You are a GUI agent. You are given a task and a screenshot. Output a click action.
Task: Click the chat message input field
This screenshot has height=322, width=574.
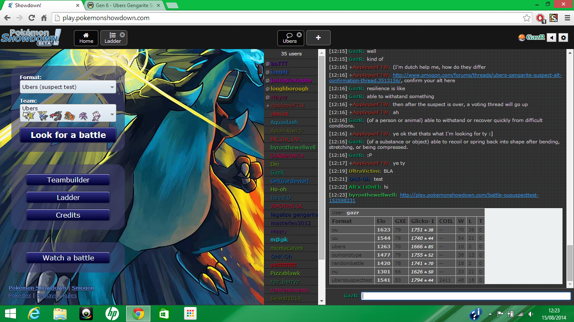click(x=466, y=296)
